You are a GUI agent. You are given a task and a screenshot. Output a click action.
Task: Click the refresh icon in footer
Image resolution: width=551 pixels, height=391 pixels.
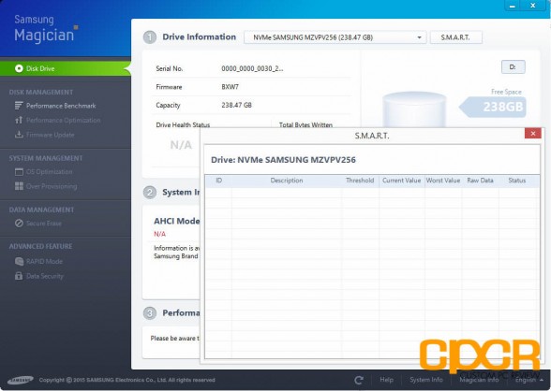pyautogui.click(x=359, y=380)
